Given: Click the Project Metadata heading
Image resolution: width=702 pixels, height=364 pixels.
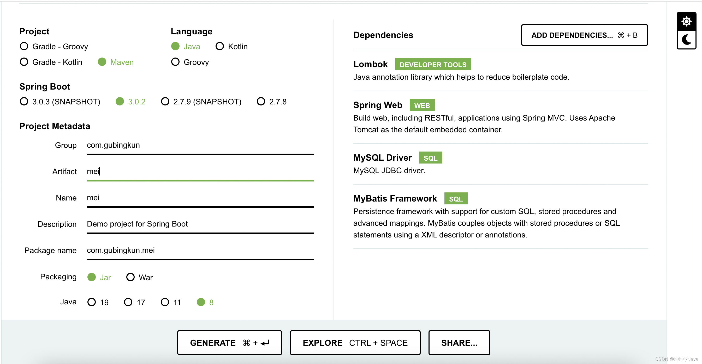Looking at the screenshot, I should (55, 126).
